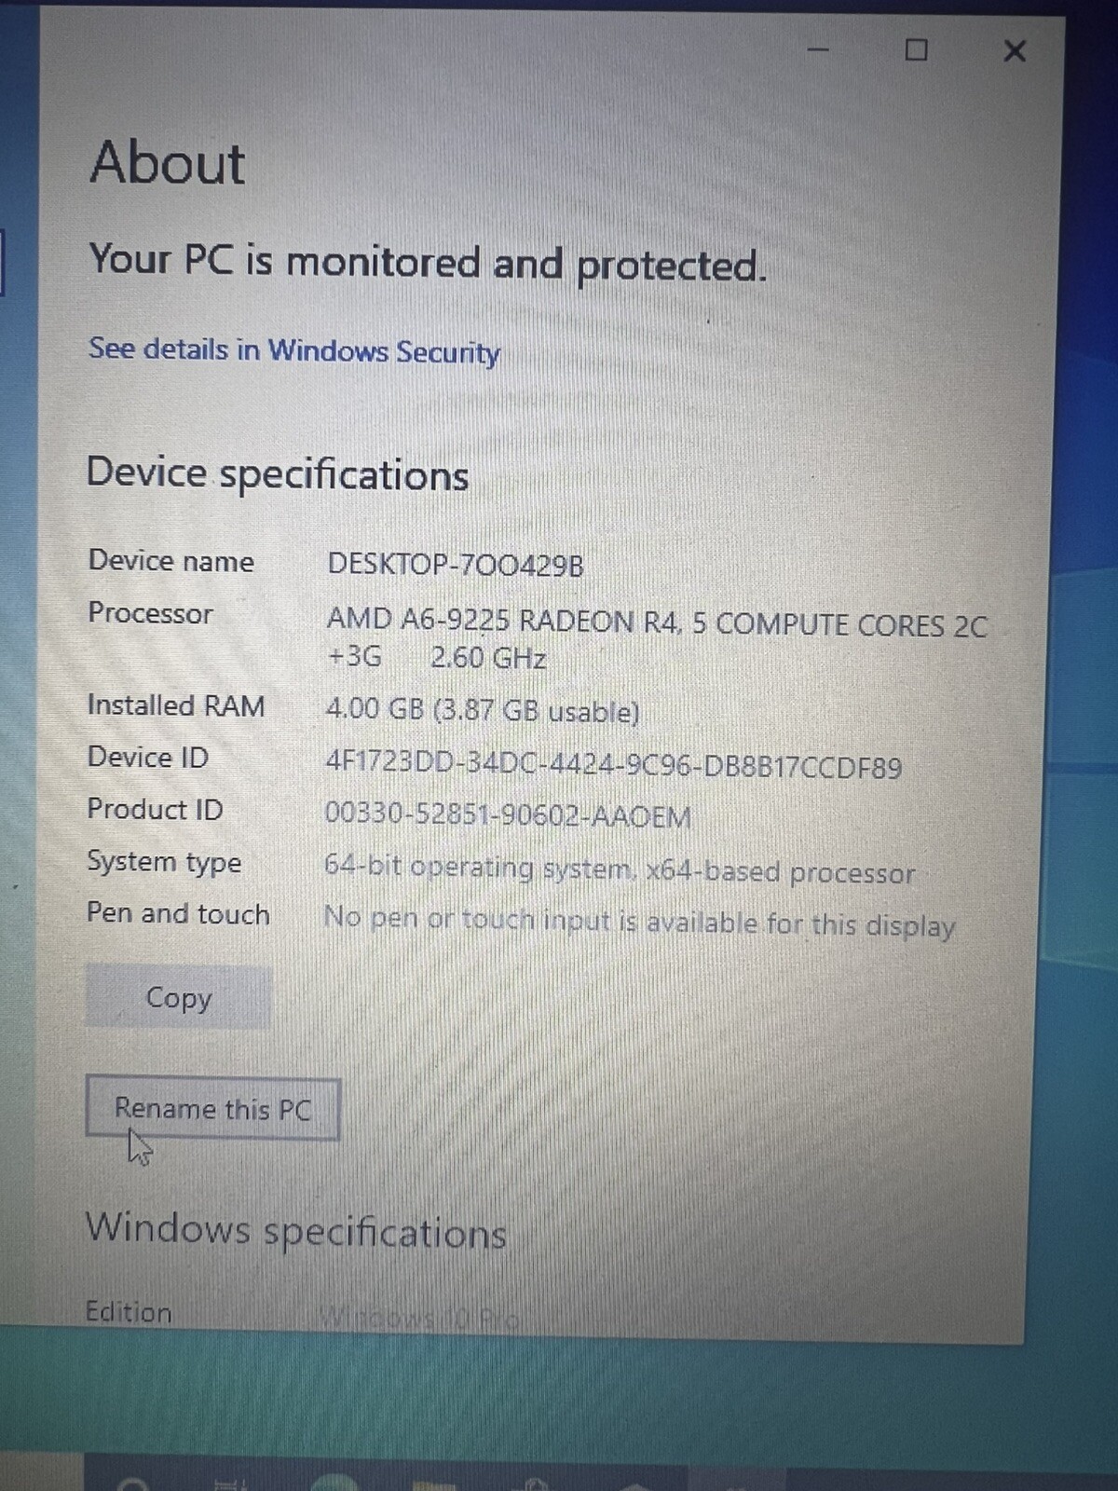Click the Device ID value string
1118x1491 pixels.
(614, 765)
